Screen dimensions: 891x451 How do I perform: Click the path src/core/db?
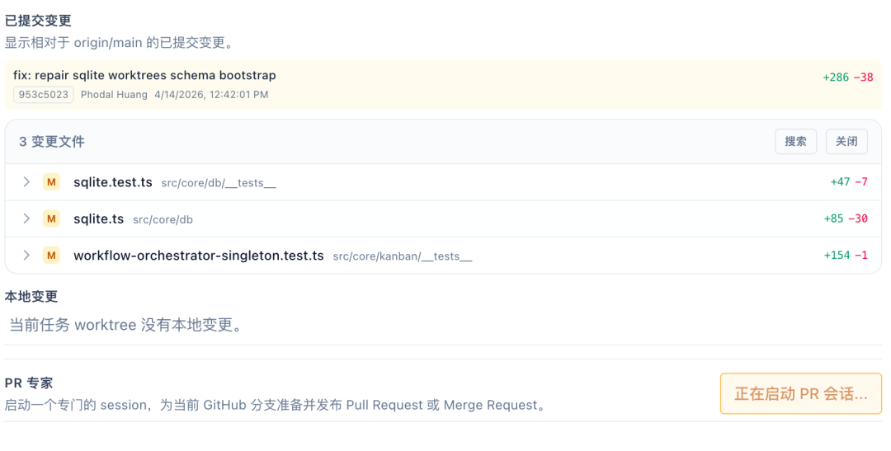(x=163, y=220)
